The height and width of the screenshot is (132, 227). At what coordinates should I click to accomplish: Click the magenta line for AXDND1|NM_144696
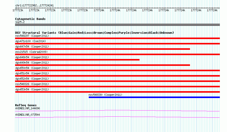click(x=117, y=111)
